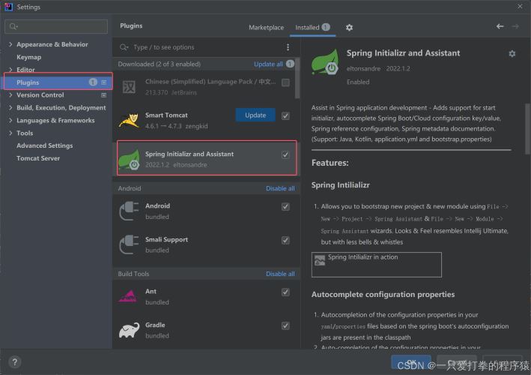Click the Chinese Language Pack plugin icon

tap(129, 87)
